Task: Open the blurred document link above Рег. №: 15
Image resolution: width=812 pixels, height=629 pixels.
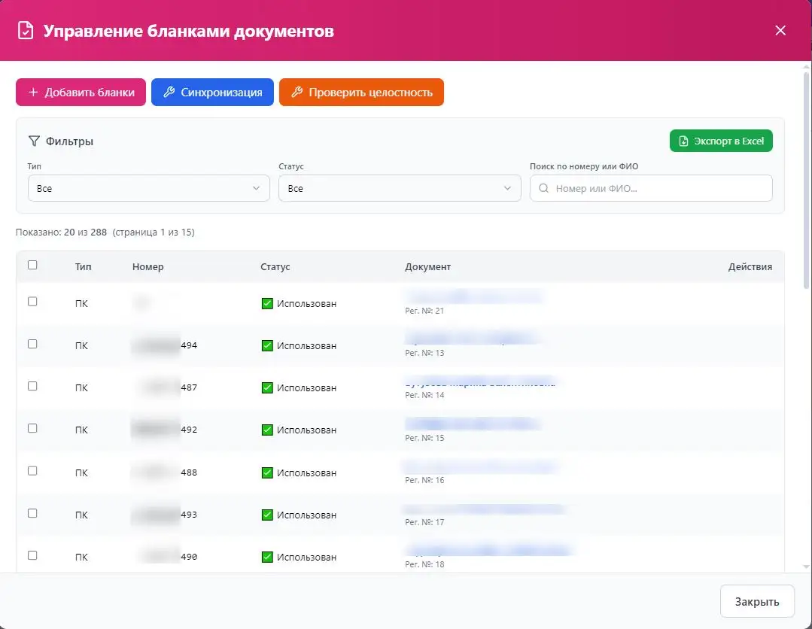Action: pyautogui.click(x=473, y=424)
